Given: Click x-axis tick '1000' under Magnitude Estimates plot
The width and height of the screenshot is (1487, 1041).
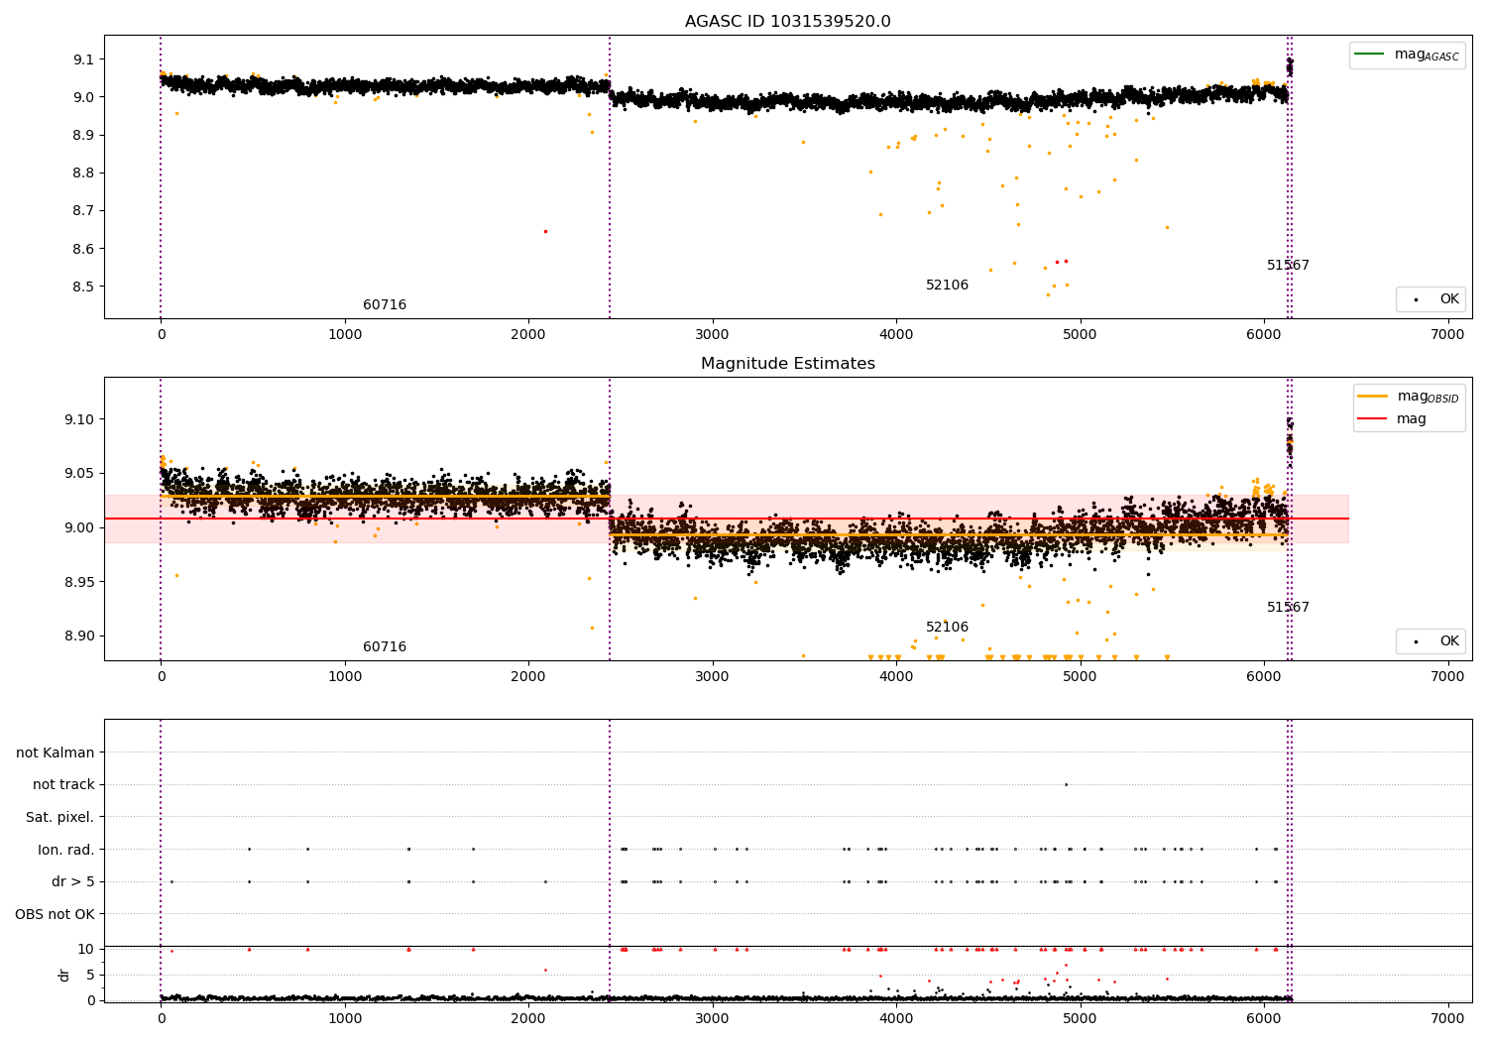Looking at the screenshot, I should 345,677.
